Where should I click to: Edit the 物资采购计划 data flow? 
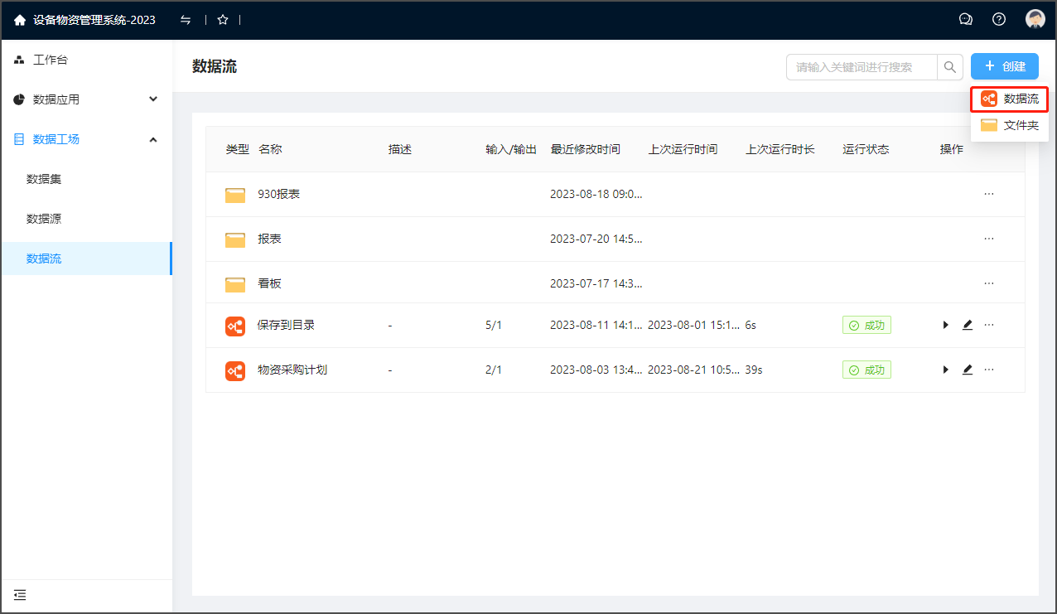[x=967, y=370]
